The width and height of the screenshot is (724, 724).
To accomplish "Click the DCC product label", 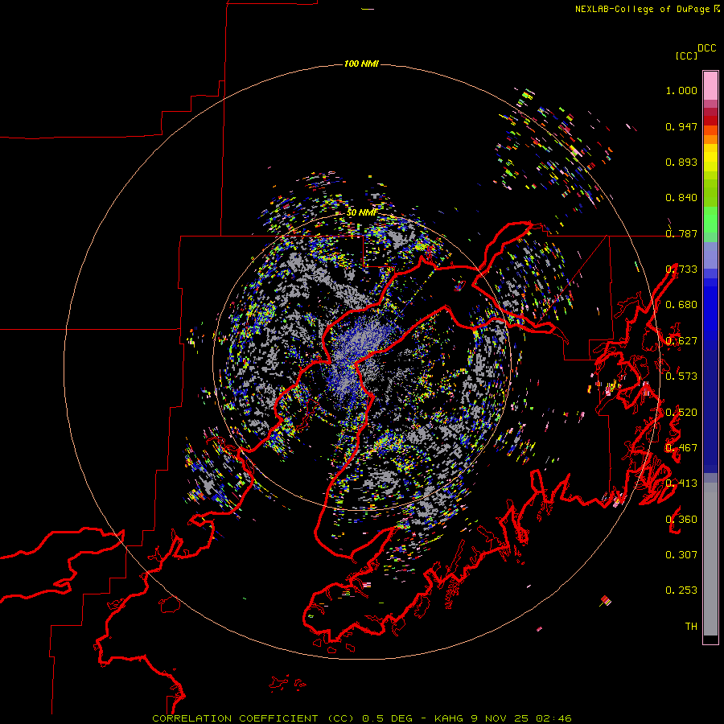I will click(707, 48).
